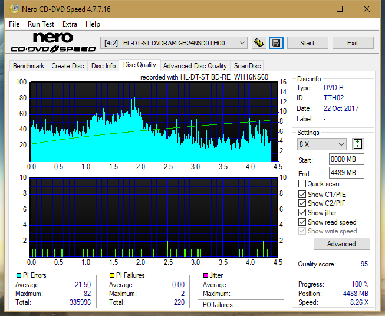Click PI Errors average 21.50

(x=83, y=285)
